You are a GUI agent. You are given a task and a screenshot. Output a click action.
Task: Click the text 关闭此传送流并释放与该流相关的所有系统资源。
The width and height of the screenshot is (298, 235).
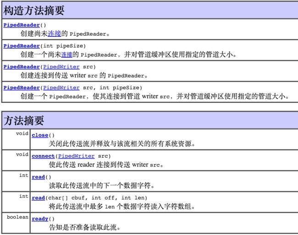[122, 144]
